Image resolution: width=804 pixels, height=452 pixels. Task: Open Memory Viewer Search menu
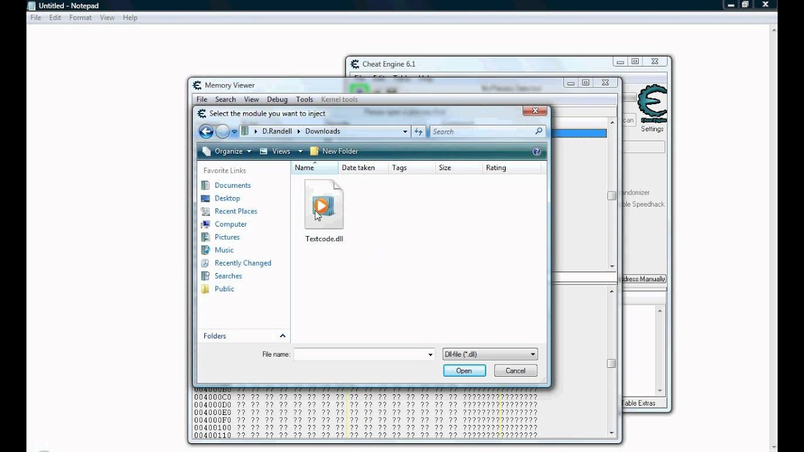pyautogui.click(x=225, y=99)
